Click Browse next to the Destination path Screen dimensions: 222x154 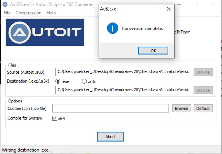[x=203, y=90]
